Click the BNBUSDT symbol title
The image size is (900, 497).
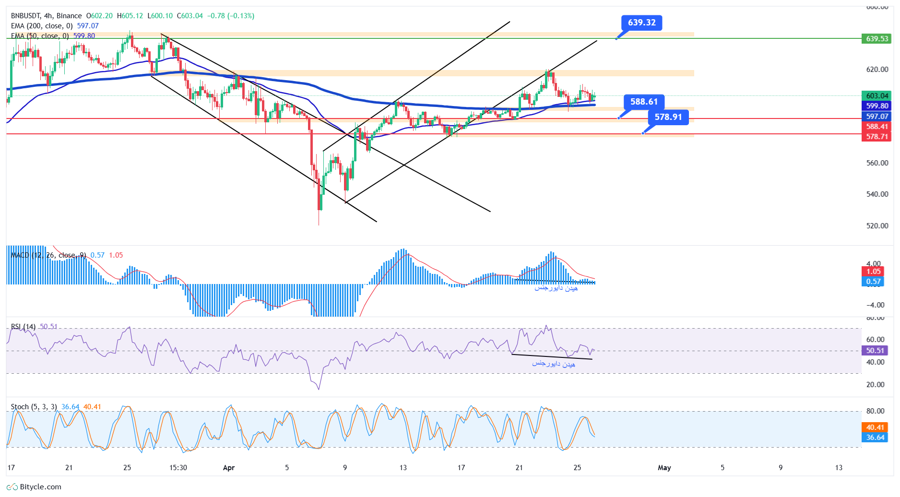pos(46,16)
